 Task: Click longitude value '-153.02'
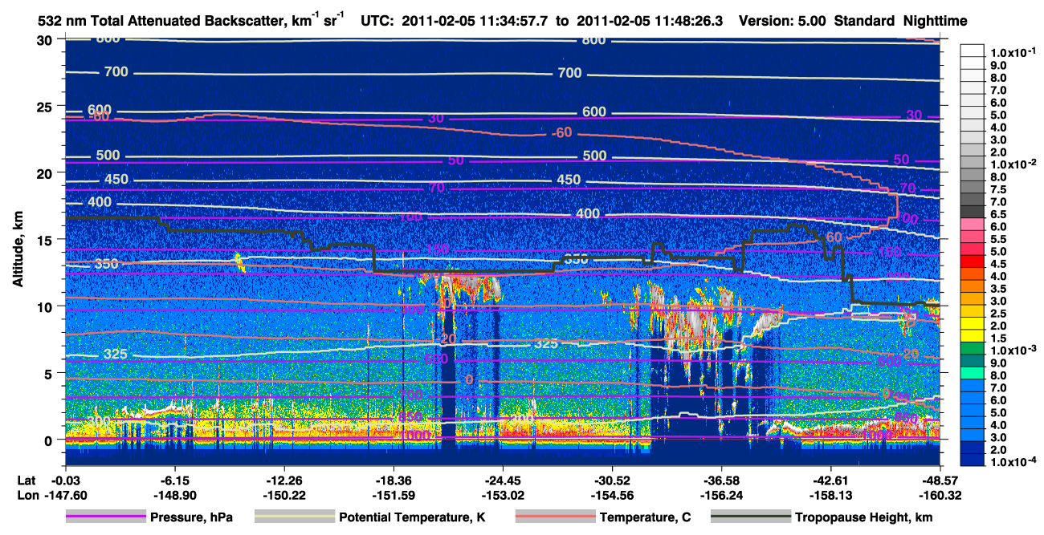(502, 495)
